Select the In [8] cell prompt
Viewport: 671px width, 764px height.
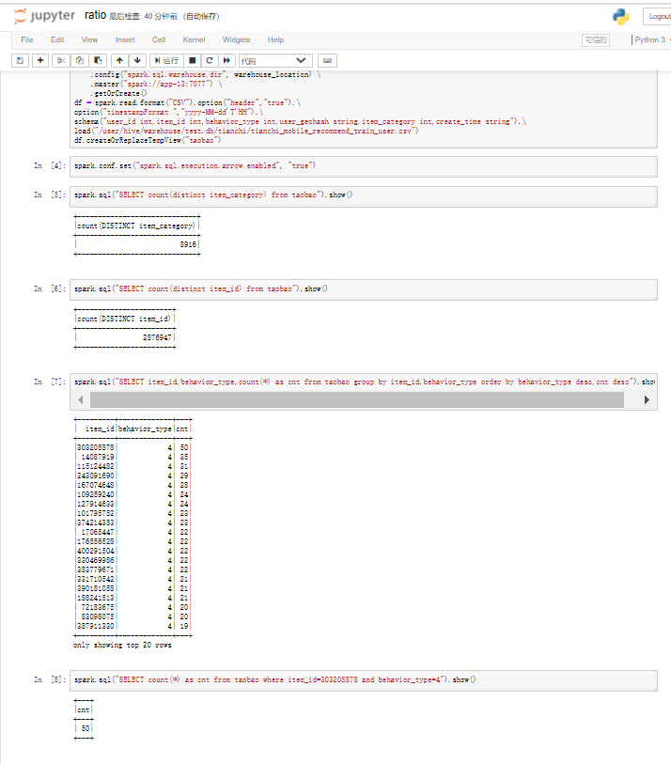point(50,679)
